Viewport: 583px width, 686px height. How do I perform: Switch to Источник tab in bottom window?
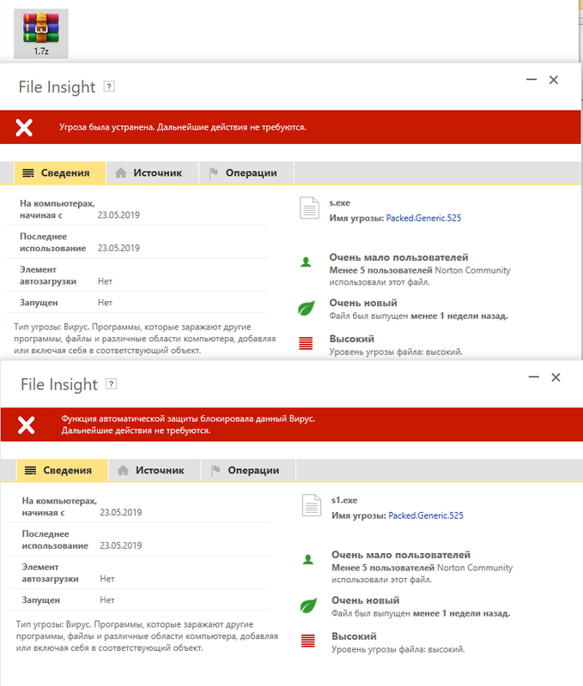[155, 470]
